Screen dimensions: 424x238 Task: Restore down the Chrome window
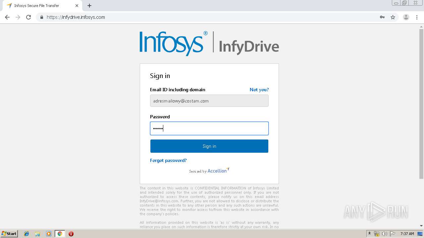click(404, 3)
